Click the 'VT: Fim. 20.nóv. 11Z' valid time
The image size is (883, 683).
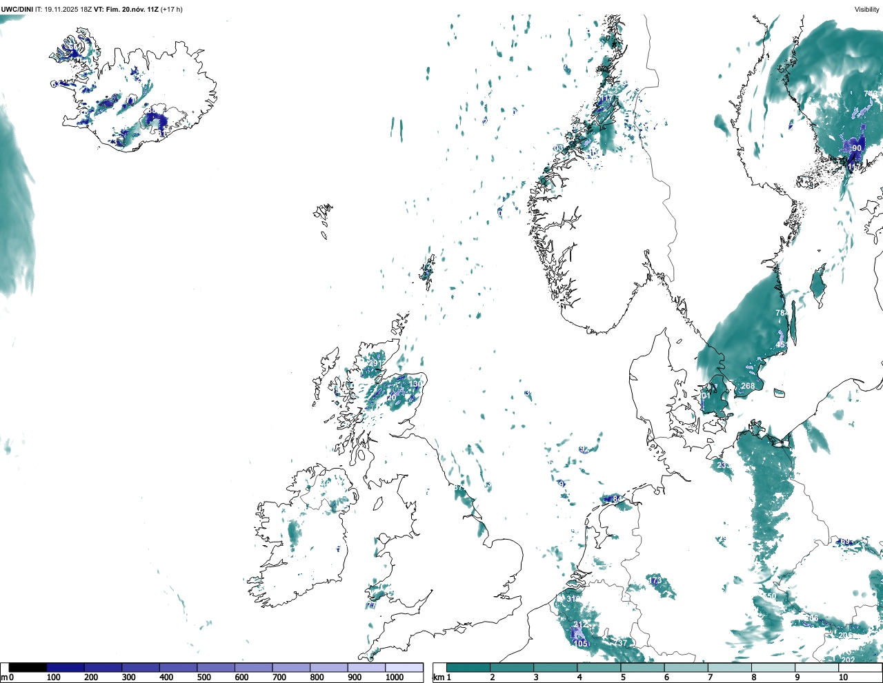(126, 9)
